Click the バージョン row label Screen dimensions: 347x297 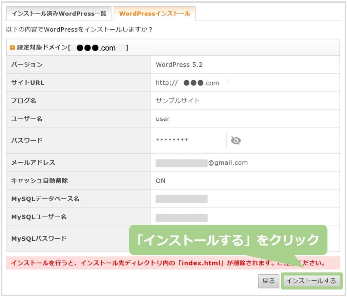pos(27,65)
